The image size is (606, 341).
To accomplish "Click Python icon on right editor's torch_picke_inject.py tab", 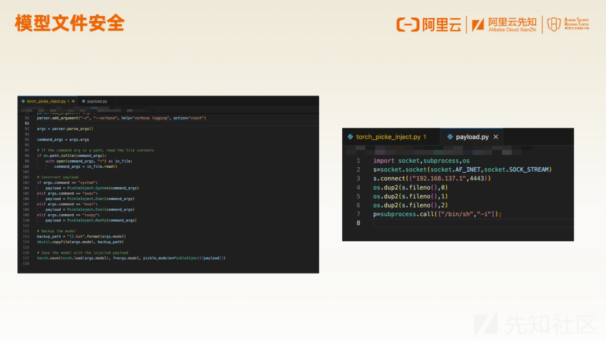I will tap(350, 137).
